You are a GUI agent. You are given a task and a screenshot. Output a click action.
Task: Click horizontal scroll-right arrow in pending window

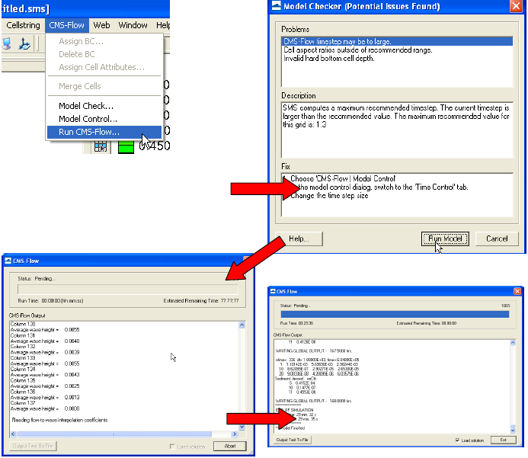235,434
